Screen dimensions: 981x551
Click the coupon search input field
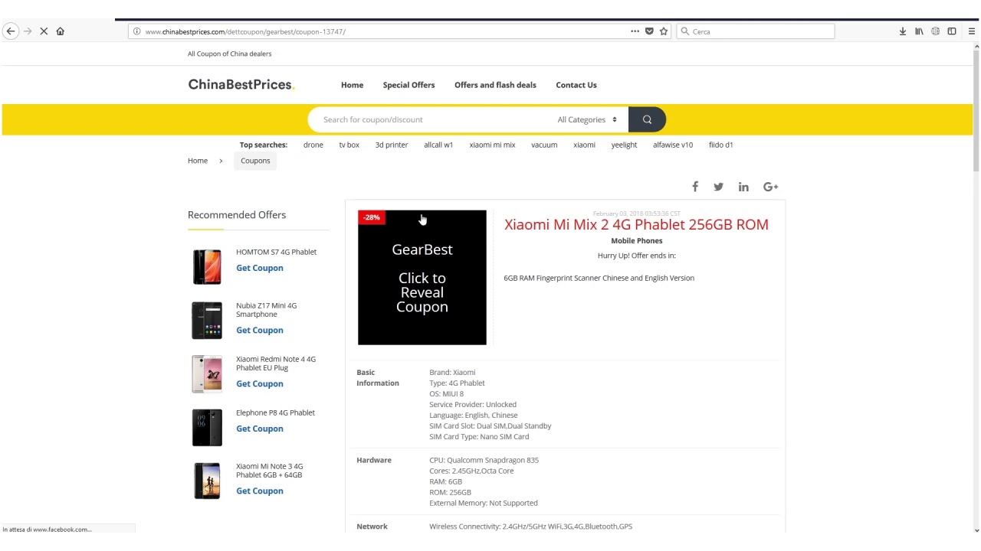(429, 119)
